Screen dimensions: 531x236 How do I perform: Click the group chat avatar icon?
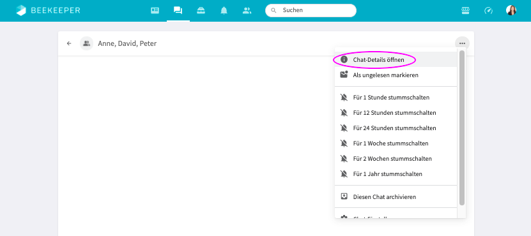(x=86, y=43)
